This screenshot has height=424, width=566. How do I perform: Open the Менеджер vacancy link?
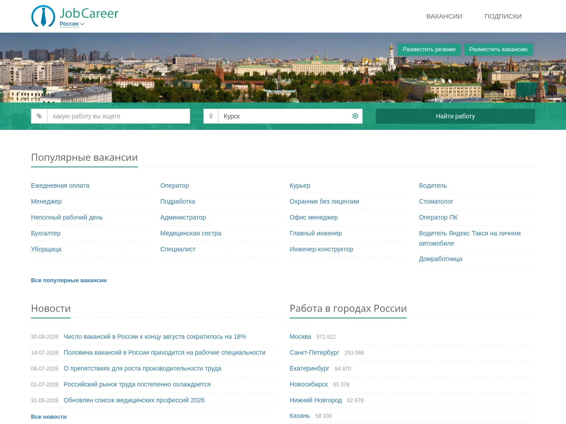(46, 201)
